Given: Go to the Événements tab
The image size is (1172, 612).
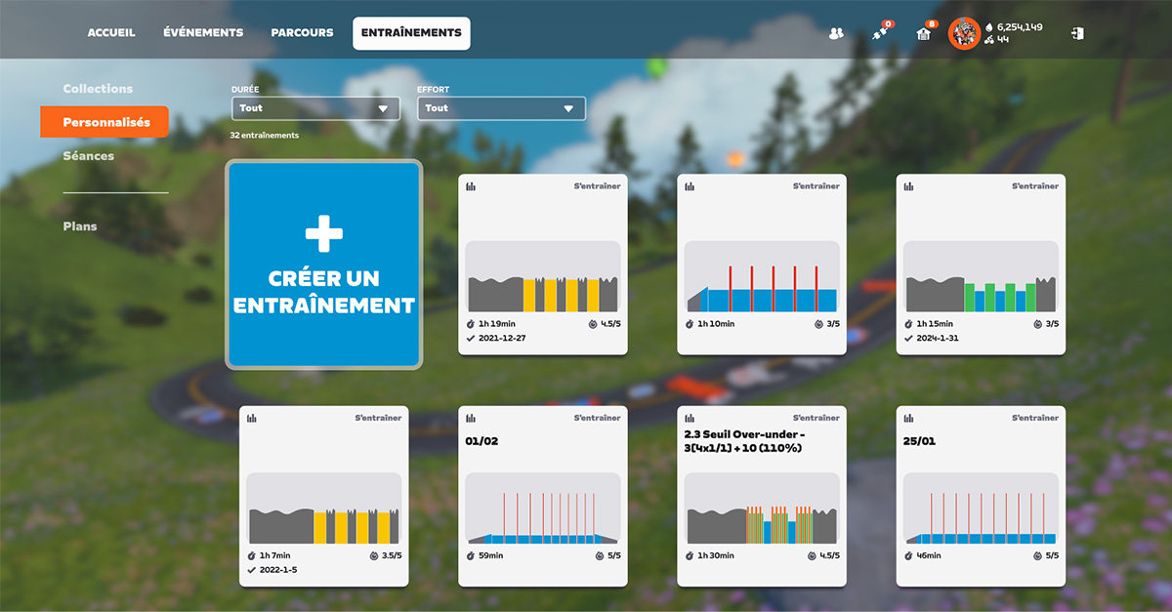Looking at the screenshot, I should pos(203,33).
